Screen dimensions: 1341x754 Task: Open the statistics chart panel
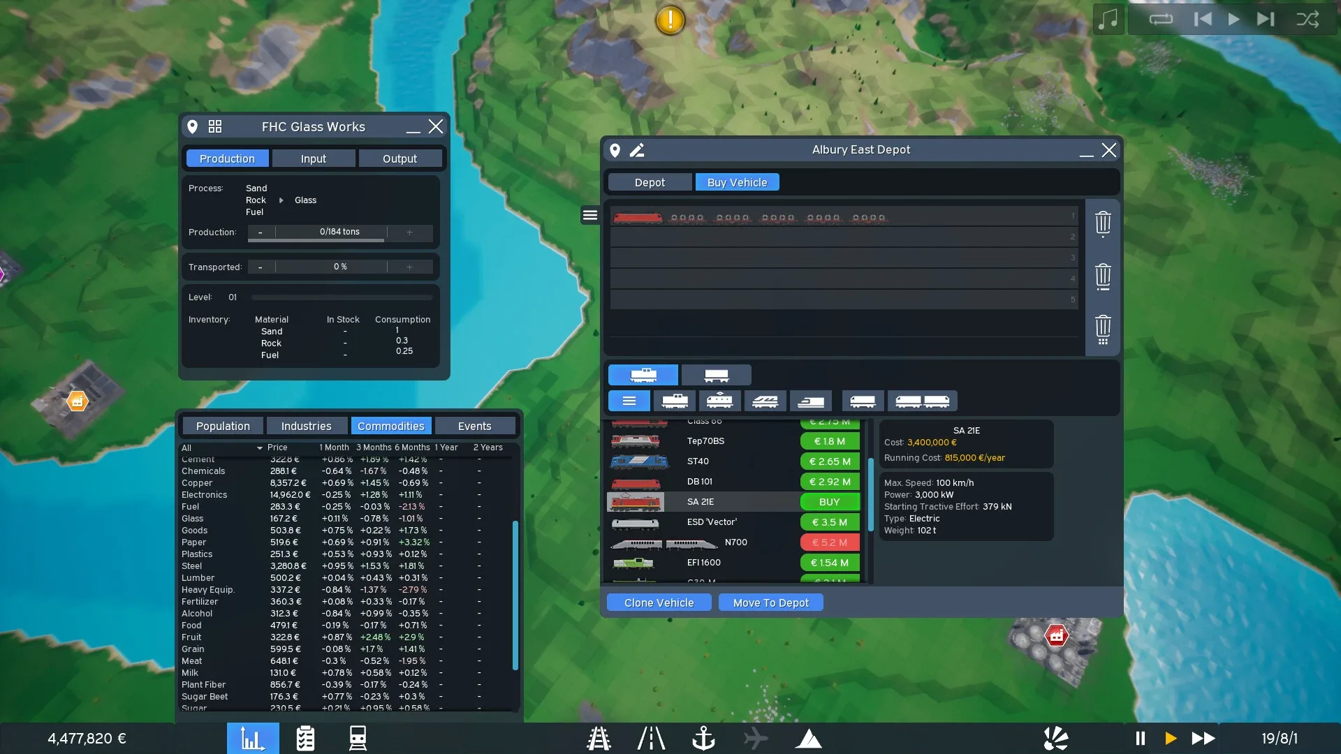[252, 738]
